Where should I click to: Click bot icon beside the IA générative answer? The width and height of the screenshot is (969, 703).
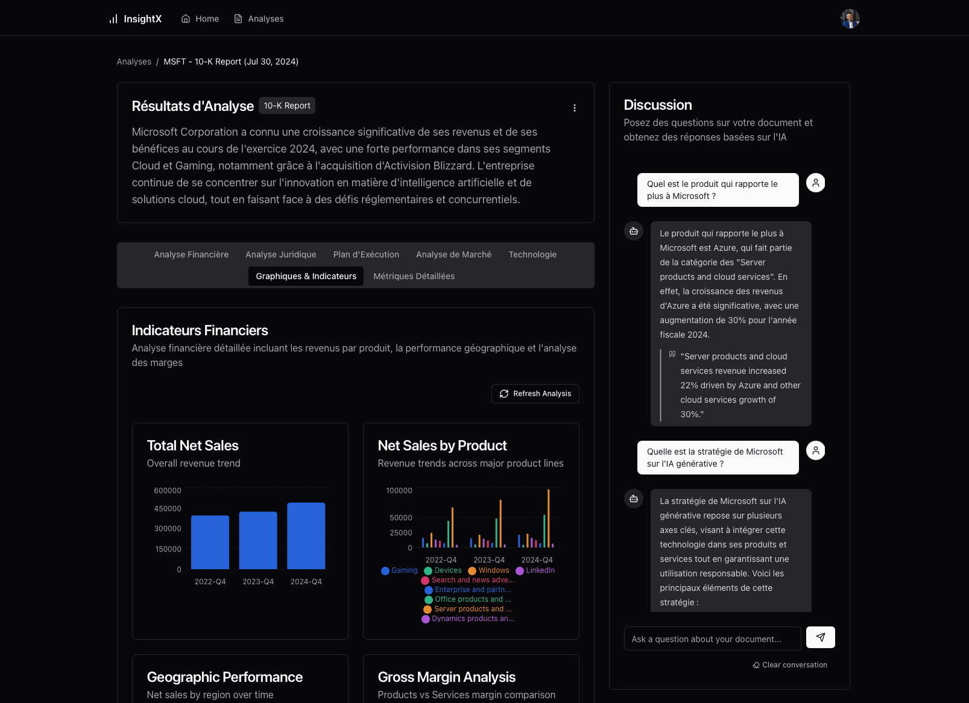pos(634,499)
